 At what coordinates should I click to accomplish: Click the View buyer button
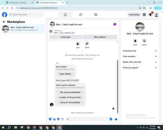coord(66,37)
